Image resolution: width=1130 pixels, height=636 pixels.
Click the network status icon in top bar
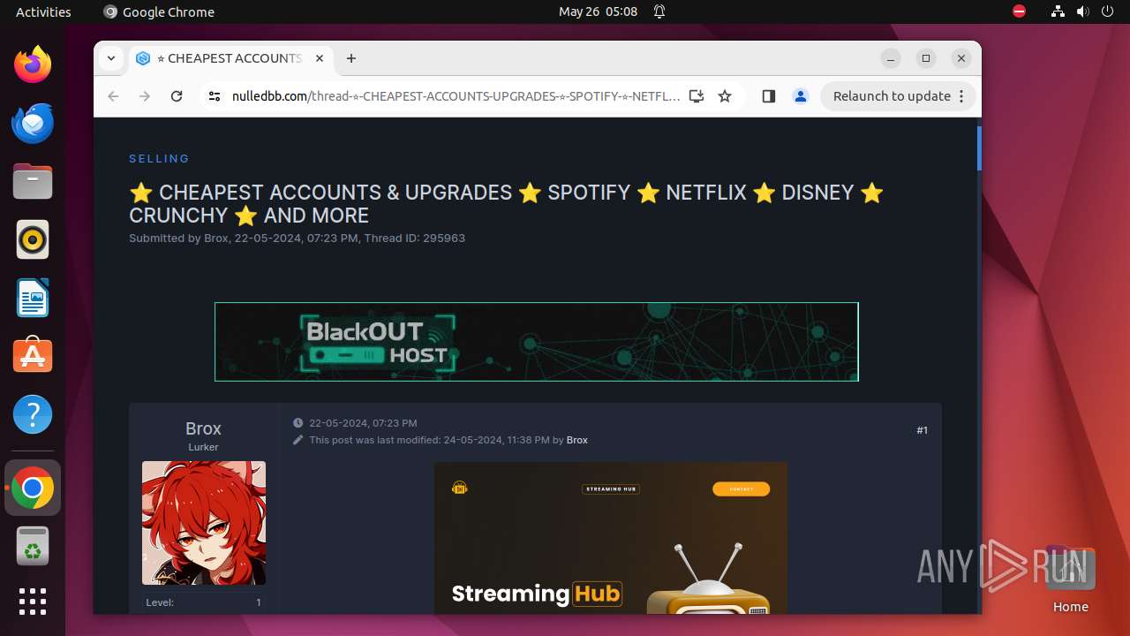(x=1058, y=11)
